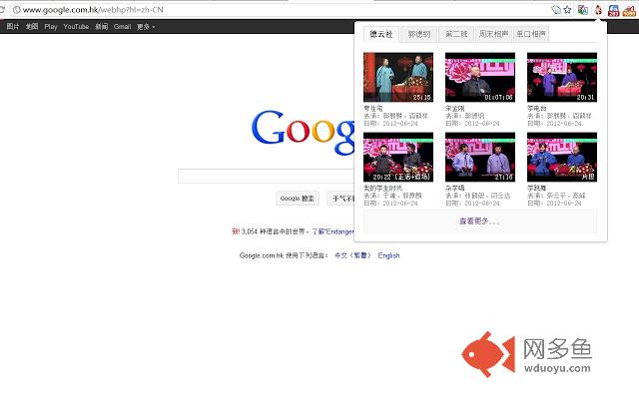Switch to the 德云社 tab

[381, 34]
